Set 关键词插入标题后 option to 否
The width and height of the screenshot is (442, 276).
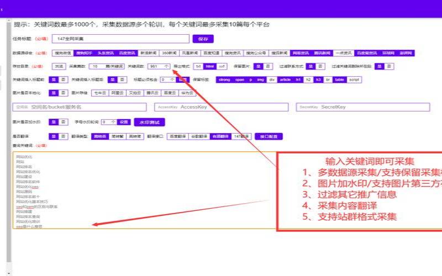[x=122, y=79]
